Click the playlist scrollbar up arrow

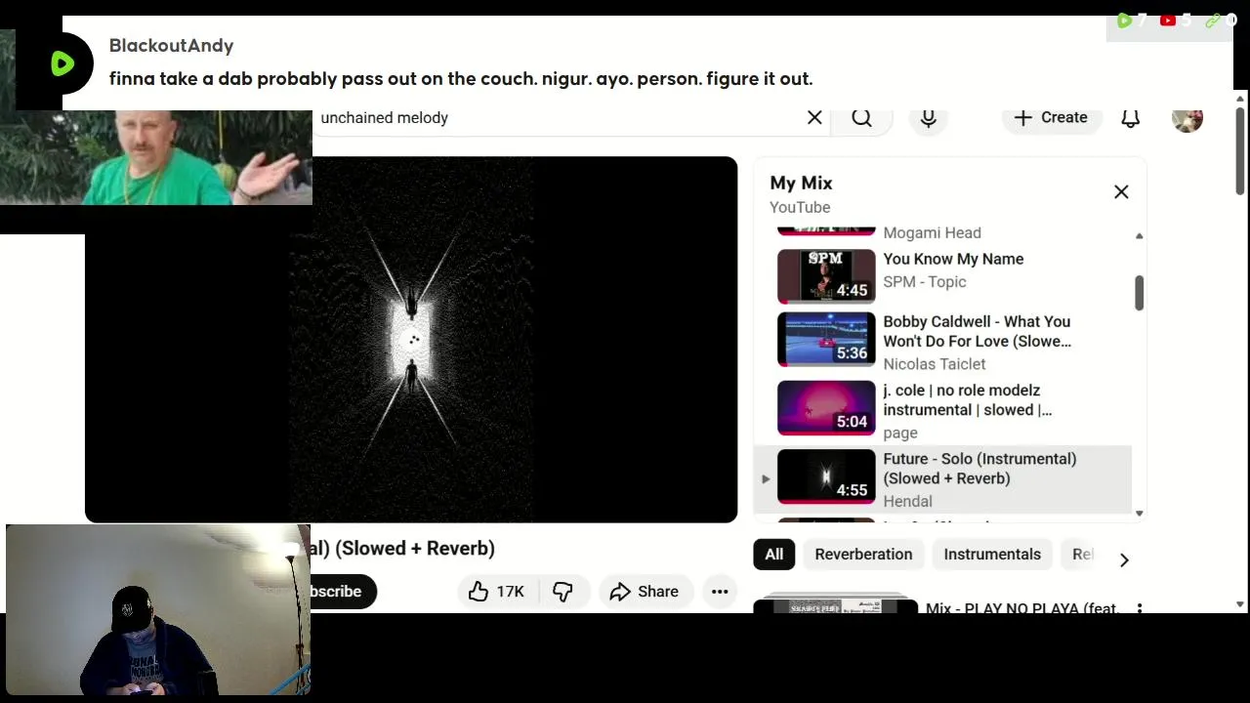1139,236
